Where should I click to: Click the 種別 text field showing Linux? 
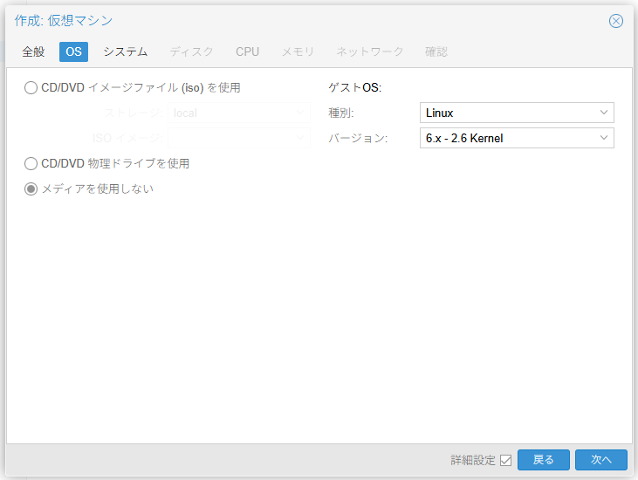pos(506,113)
